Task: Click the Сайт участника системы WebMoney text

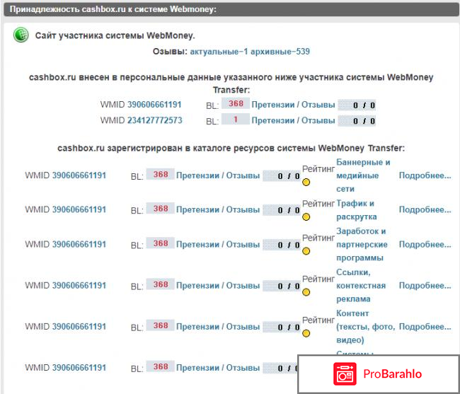Action: [x=115, y=36]
